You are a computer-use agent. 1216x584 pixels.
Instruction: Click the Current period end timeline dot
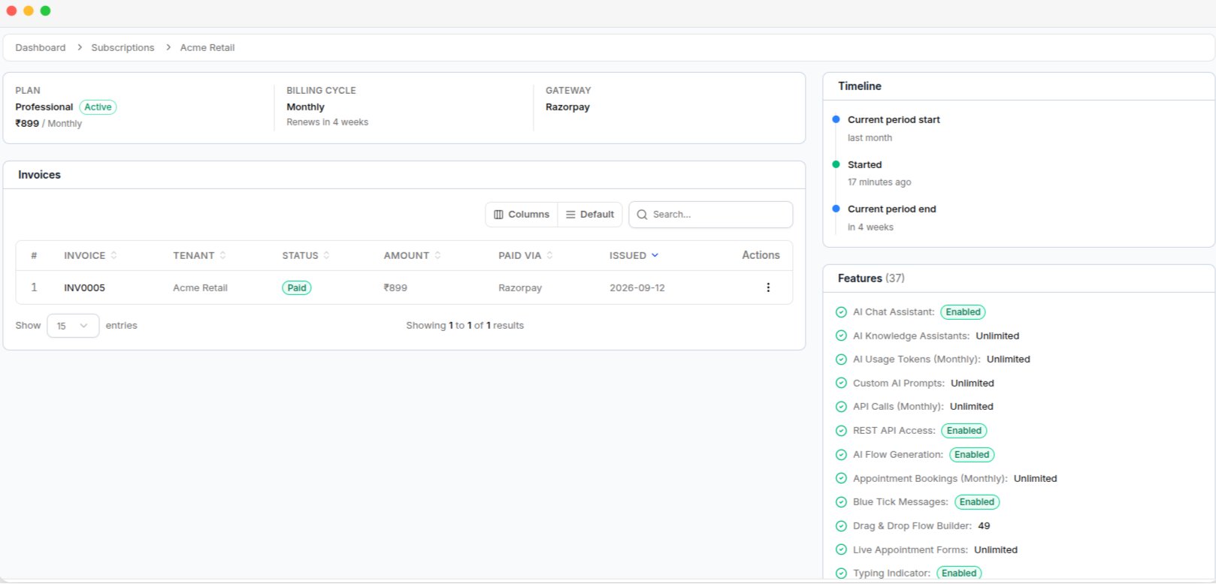pyautogui.click(x=836, y=209)
